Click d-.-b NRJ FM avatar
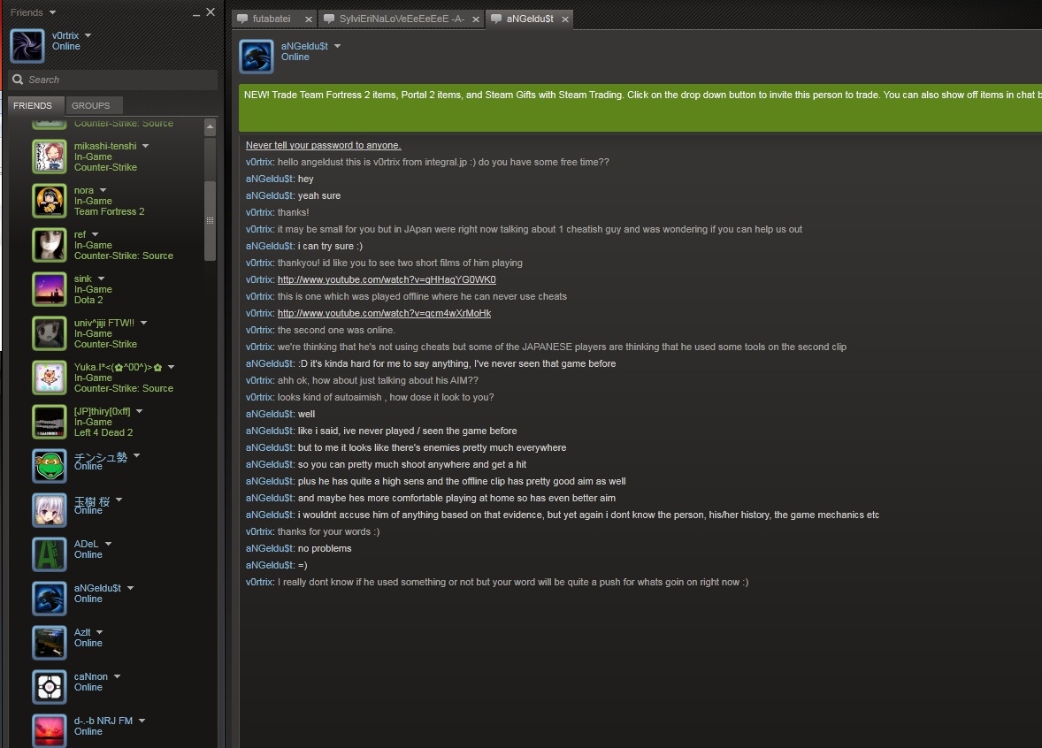Viewport: 1042px width, 748px height. pos(50,730)
